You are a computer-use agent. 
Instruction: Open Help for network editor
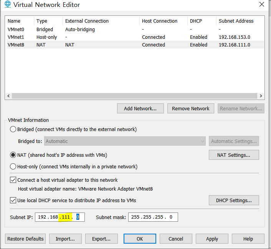248,239
